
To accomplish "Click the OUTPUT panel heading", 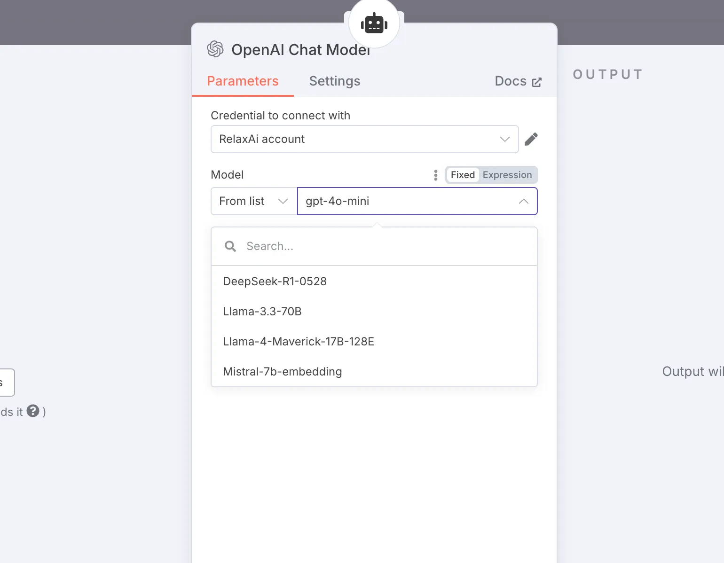I will [x=607, y=74].
